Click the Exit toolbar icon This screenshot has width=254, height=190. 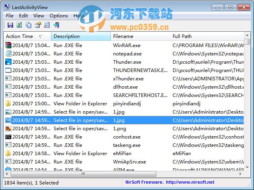click(56, 25)
